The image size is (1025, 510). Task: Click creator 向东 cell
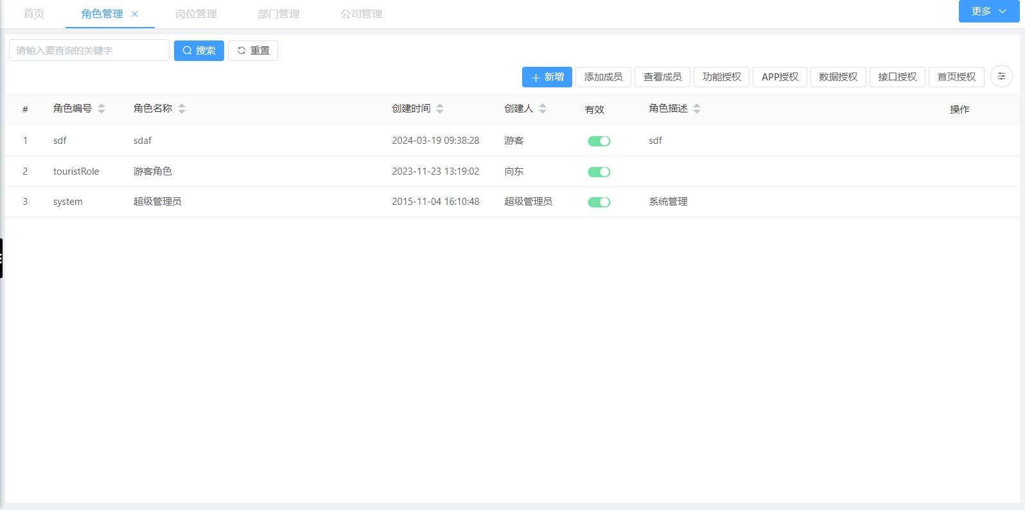click(514, 171)
